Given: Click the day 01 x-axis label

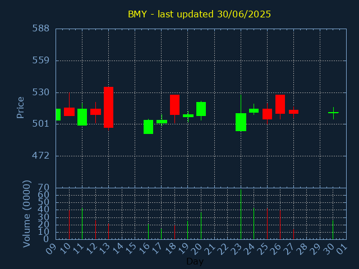Looking at the screenshot, I should point(342,248).
